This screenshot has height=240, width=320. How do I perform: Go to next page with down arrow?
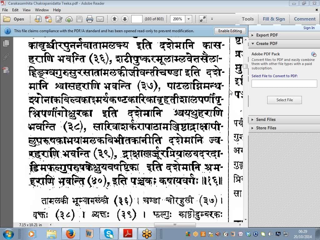point(125,19)
